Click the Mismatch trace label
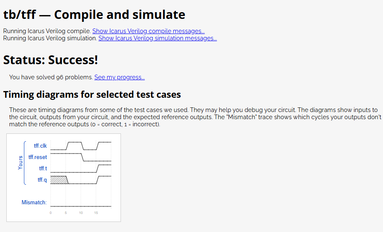This screenshot has width=383, height=232. pyautogui.click(x=34, y=203)
